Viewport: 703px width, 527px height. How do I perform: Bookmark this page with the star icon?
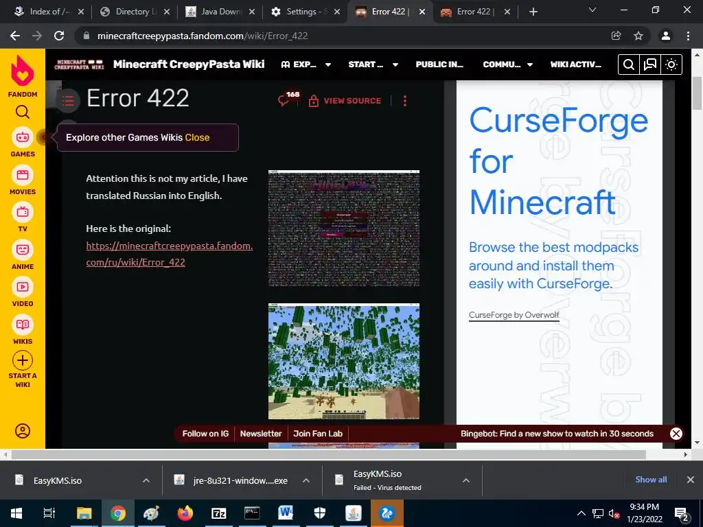click(x=638, y=36)
